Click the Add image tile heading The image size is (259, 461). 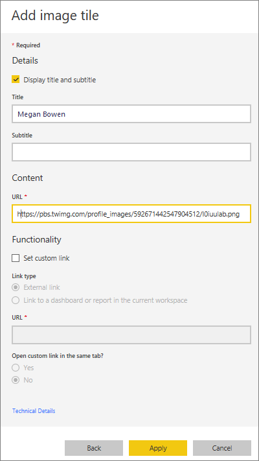(x=55, y=16)
